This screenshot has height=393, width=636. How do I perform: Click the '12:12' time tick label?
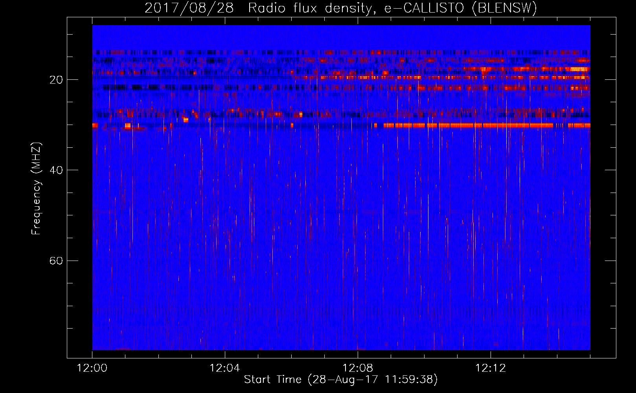(x=491, y=368)
